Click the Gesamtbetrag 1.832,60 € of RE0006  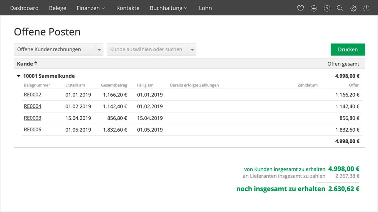(115, 129)
